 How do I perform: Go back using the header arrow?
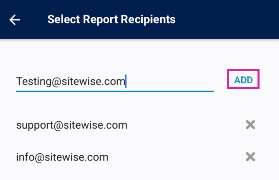click(15, 20)
